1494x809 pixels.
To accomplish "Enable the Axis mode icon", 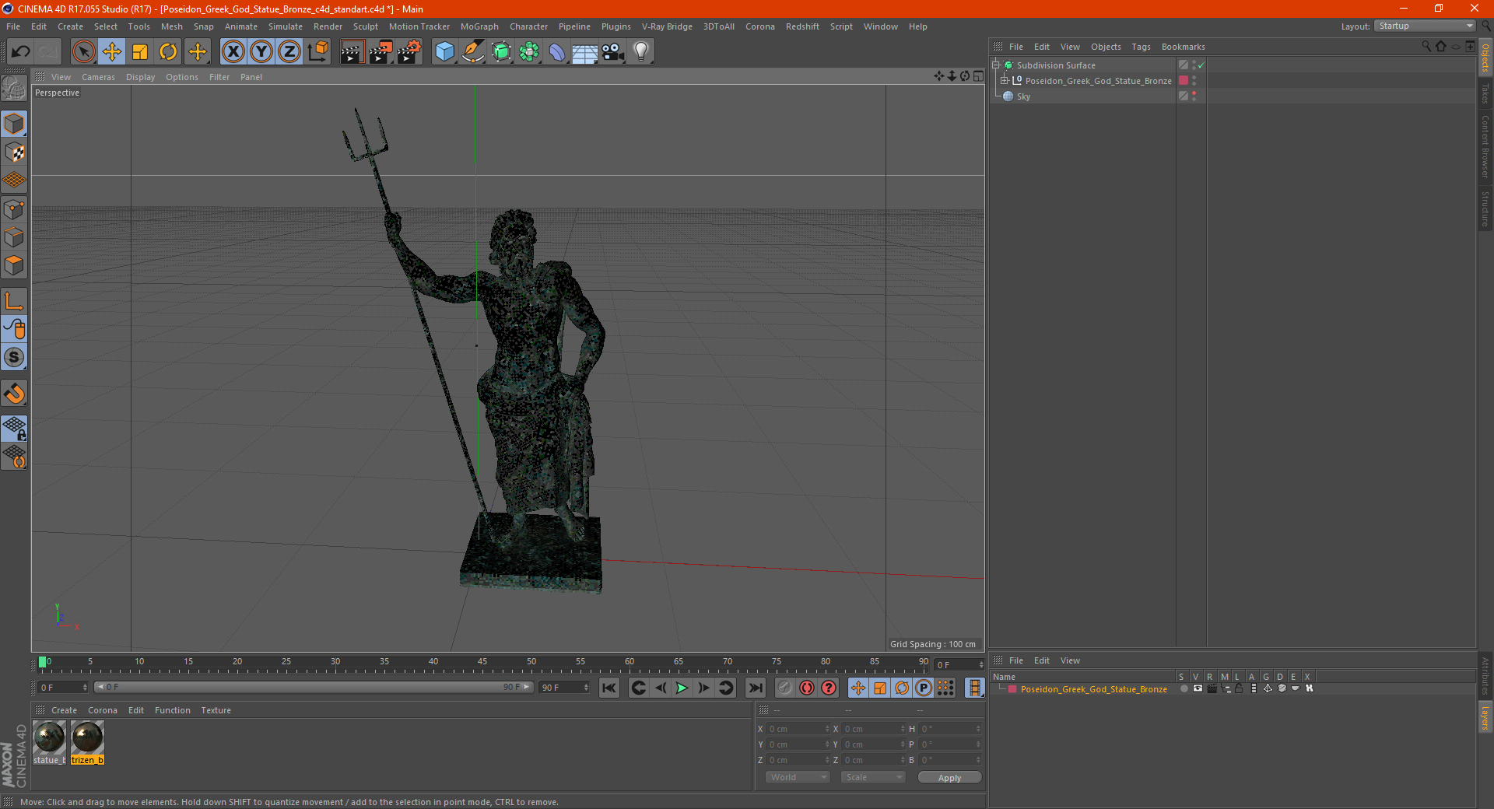I will click(x=14, y=301).
